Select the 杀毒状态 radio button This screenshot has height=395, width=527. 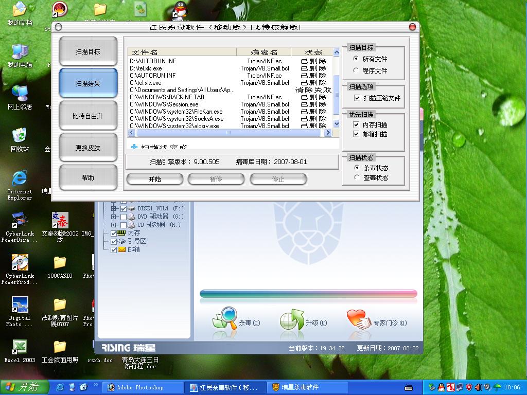[x=357, y=168]
